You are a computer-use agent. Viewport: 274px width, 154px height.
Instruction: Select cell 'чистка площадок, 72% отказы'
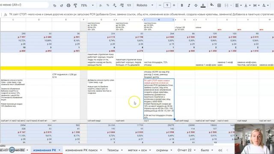pos(159,59)
